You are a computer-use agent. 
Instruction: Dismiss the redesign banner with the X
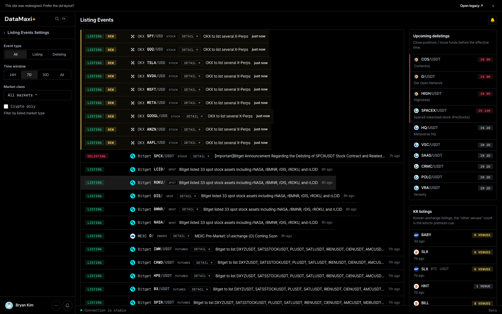(x=493, y=6)
